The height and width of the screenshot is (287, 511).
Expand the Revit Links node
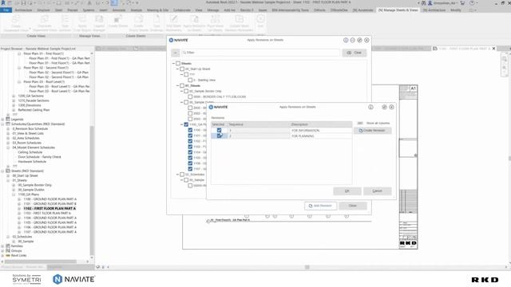point(3,255)
